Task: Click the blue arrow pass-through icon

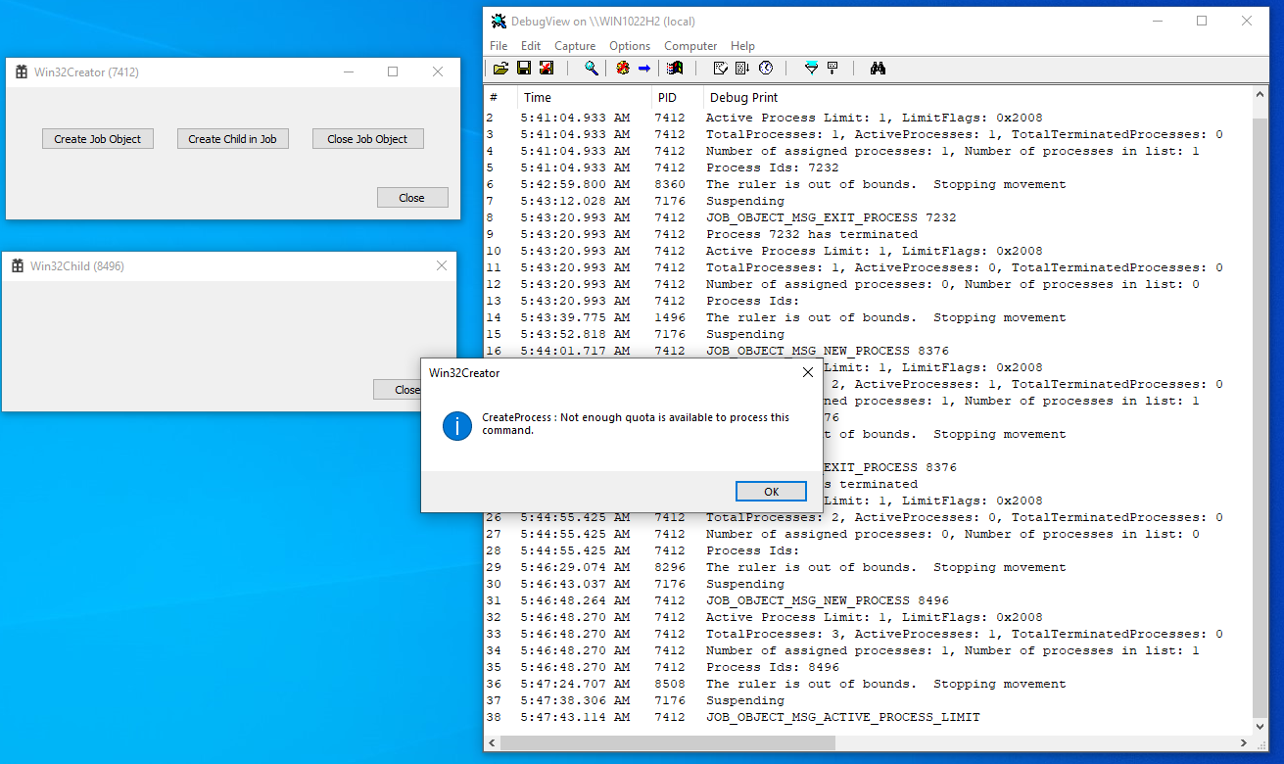Action: [x=644, y=68]
